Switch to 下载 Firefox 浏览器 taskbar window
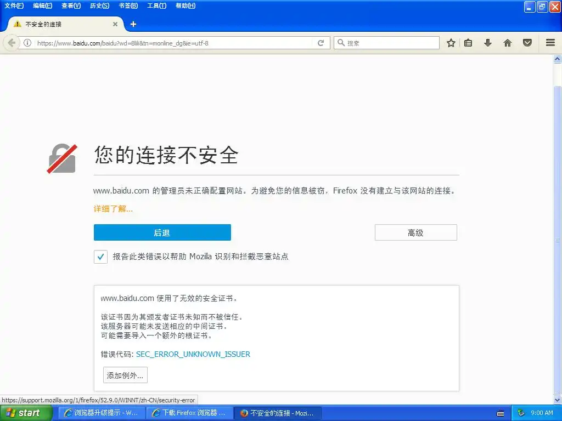 [x=190, y=413]
